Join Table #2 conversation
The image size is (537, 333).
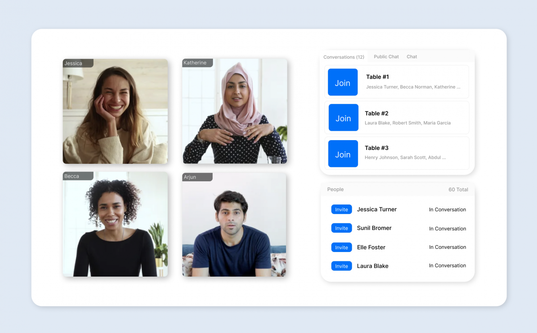click(343, 118)
